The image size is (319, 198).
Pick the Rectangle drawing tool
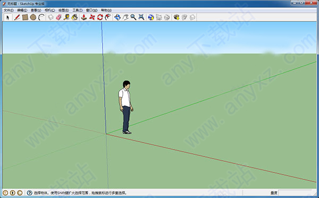[x=25, y=18]
